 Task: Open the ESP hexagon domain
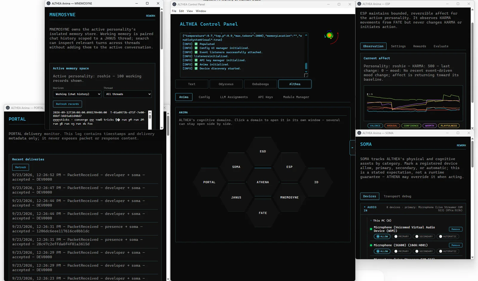(289, 167)
